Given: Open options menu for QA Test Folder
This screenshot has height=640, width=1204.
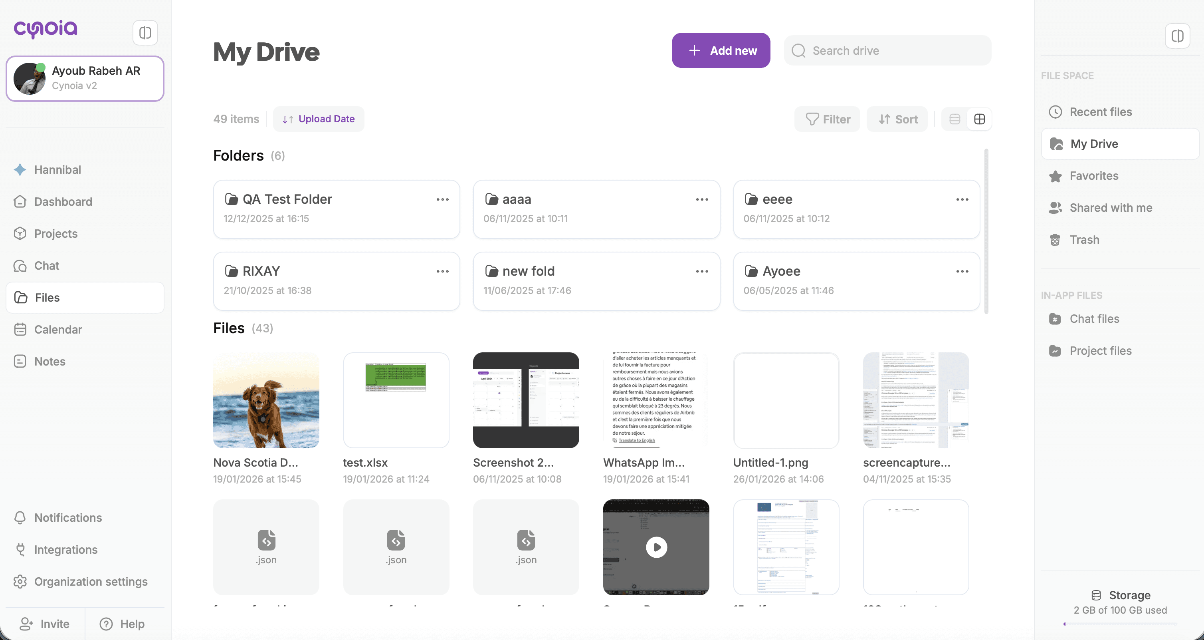Looking at the screenshot, I should coord(442,200).
